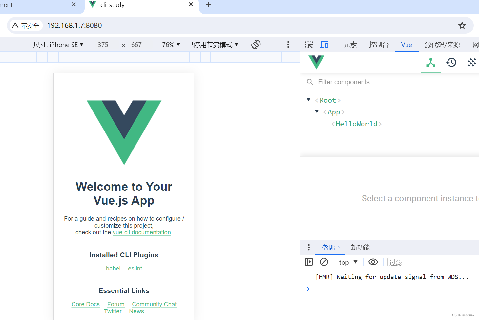Click the HMR waiting console message
The width and height of the screenshot is (479, 320).
[392, 277]
